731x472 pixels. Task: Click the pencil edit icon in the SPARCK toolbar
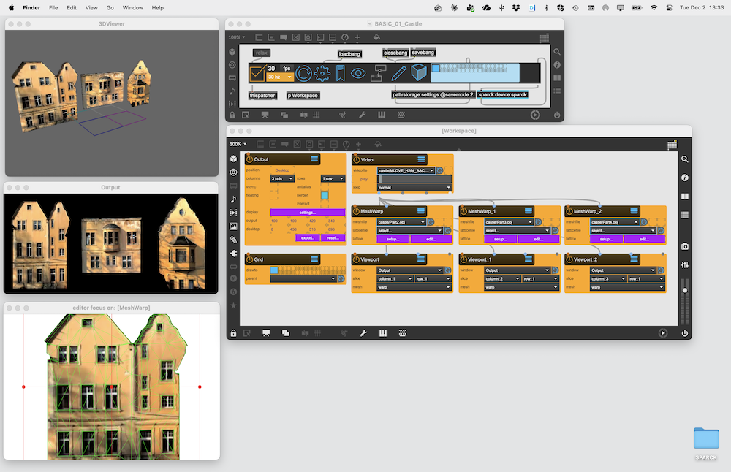398,72
